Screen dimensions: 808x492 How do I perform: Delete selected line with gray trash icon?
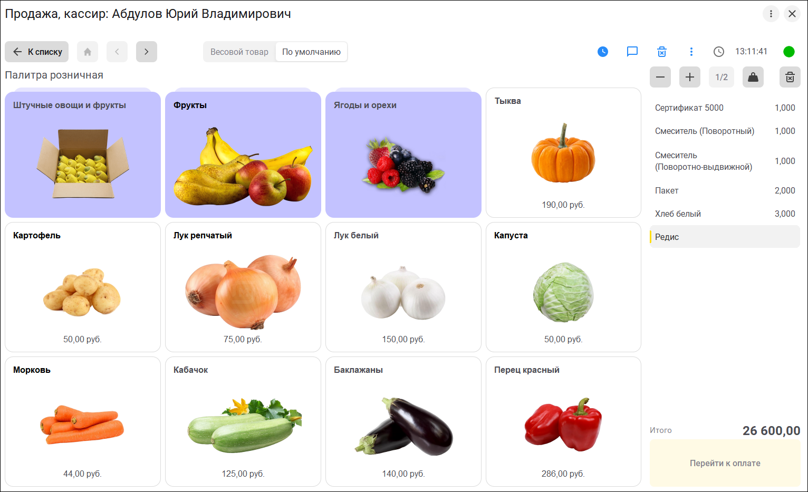point(790,77)
